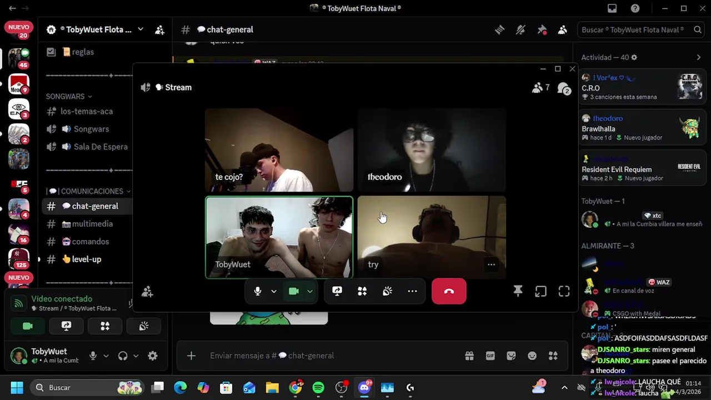Open the camera options arrow in the call bar

point(310,291)
